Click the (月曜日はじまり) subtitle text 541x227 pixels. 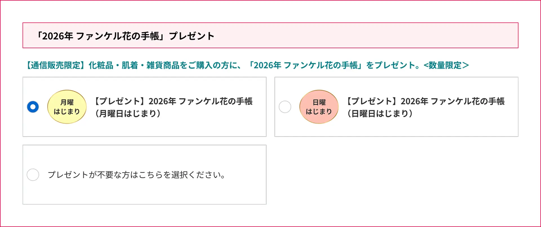[x=128, y=114]
